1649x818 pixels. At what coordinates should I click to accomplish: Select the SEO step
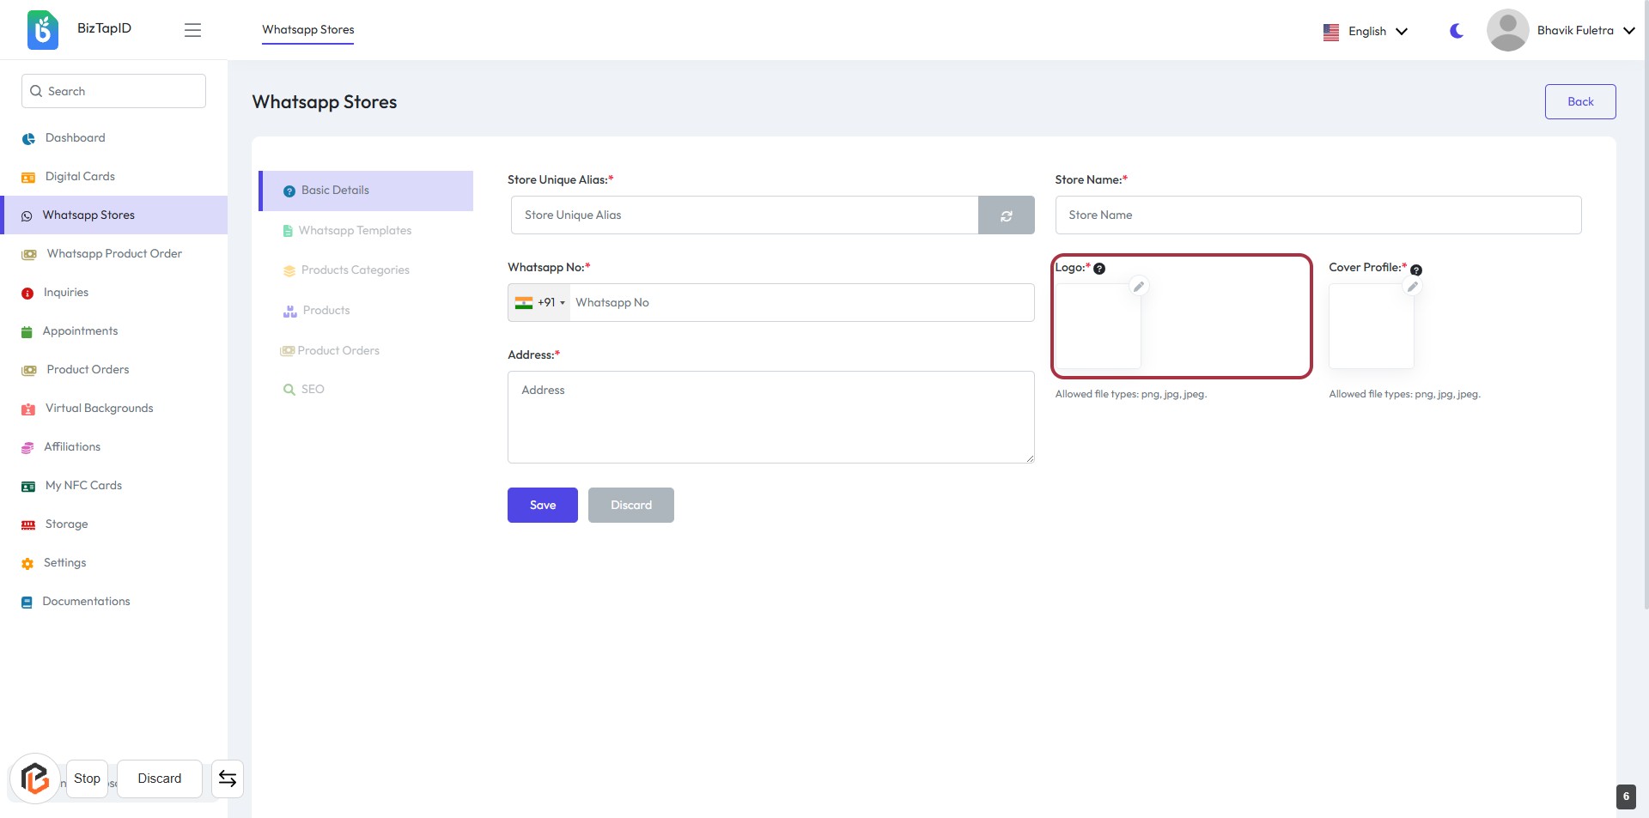coord(313,390)
